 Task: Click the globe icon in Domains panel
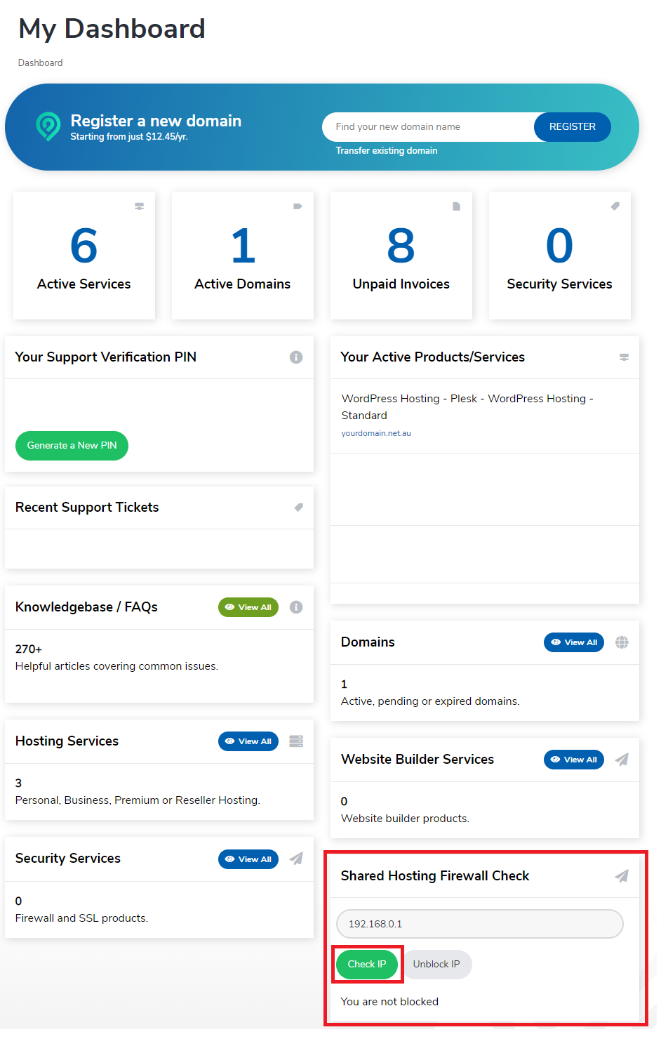tap(622, 642)
